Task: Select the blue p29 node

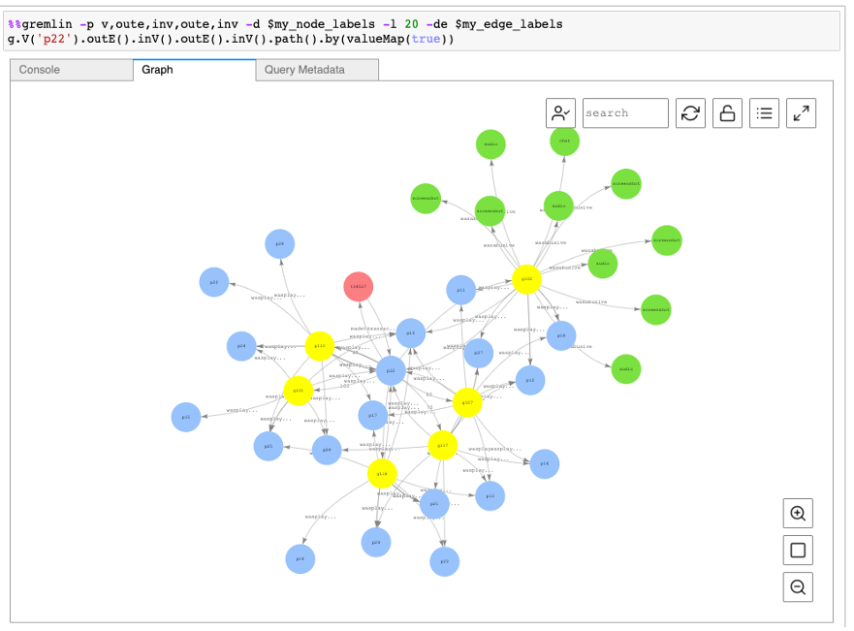Action: coord(376,542)
